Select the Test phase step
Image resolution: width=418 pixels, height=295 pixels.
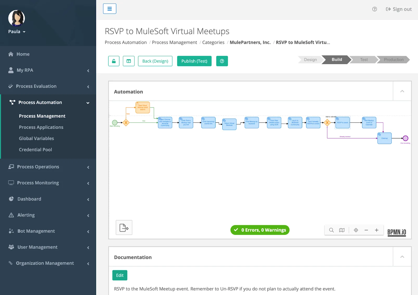[364, 60]
